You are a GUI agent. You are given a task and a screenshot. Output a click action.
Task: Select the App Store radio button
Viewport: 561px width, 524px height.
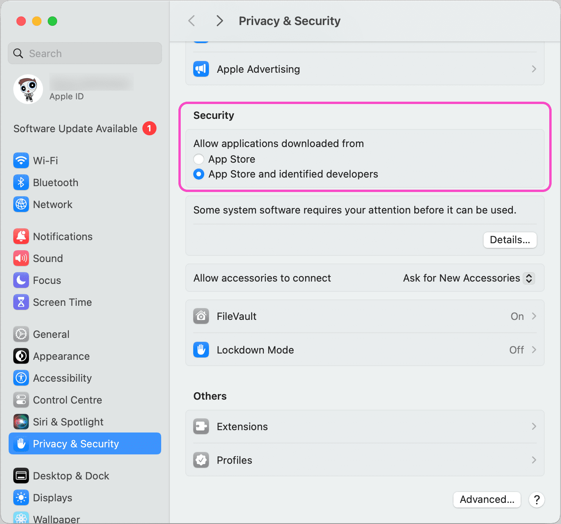tap(199, 159)
